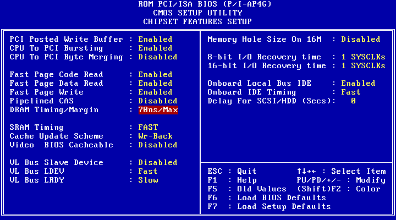Click the VL Bus LRDY label

37,180
